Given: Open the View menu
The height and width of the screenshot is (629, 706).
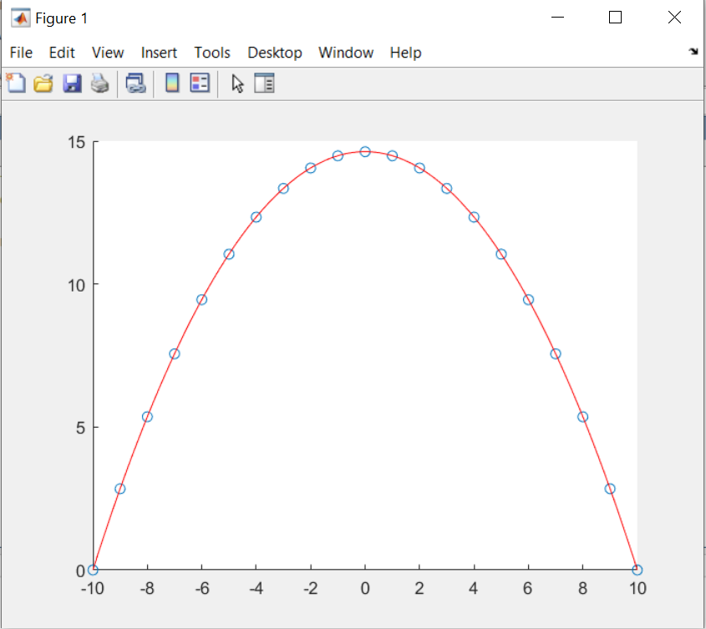Looking at the screenshot, I should point(108,53).
